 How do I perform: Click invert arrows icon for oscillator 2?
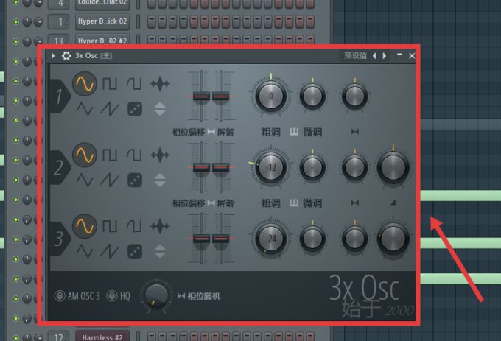(160, 180)
